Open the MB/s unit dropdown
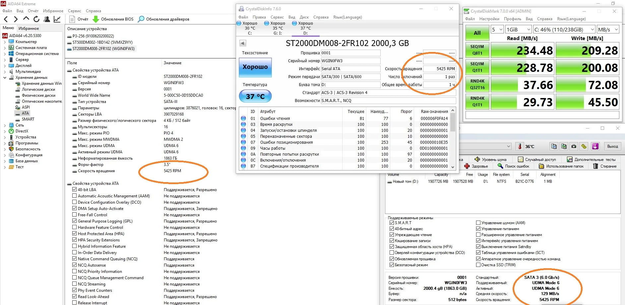 tap(608, 29)
